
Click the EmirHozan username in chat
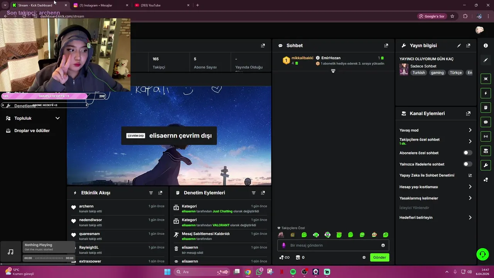coord(331,58)
